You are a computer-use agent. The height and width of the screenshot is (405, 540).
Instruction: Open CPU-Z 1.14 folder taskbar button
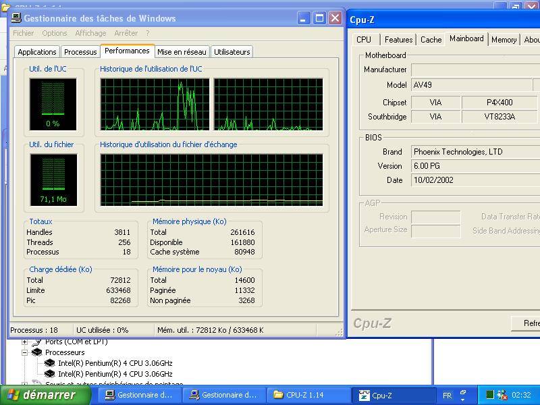298,396
